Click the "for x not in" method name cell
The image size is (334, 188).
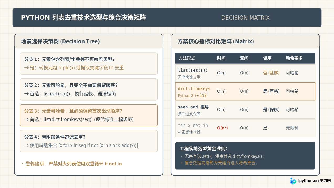coord(193,125)
